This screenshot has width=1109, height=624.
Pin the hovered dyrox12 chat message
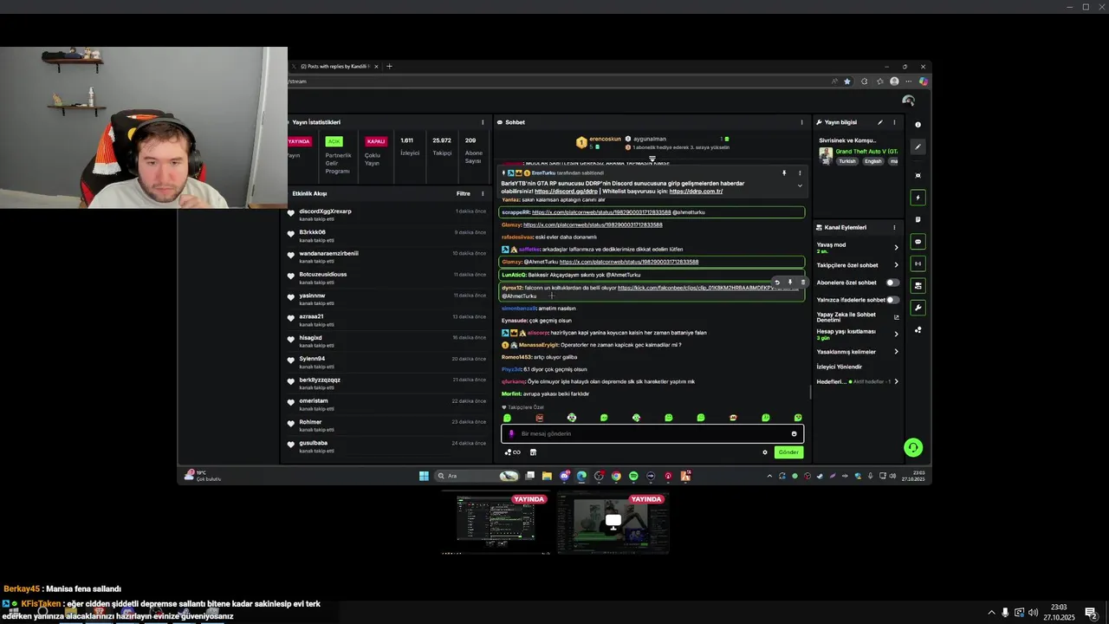(x=789, y=283)
